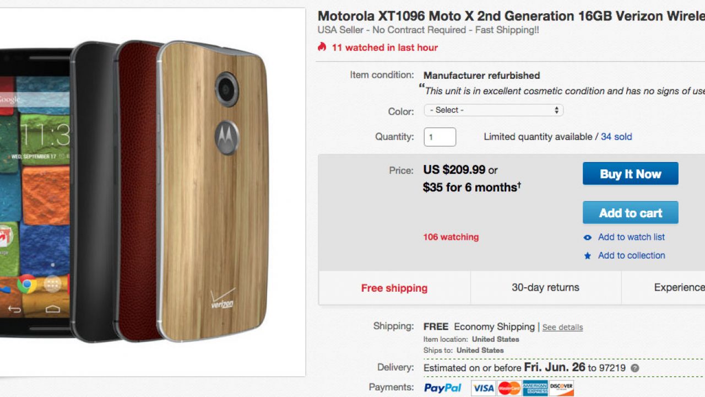Click the American Express card icon

click(535, 388)
